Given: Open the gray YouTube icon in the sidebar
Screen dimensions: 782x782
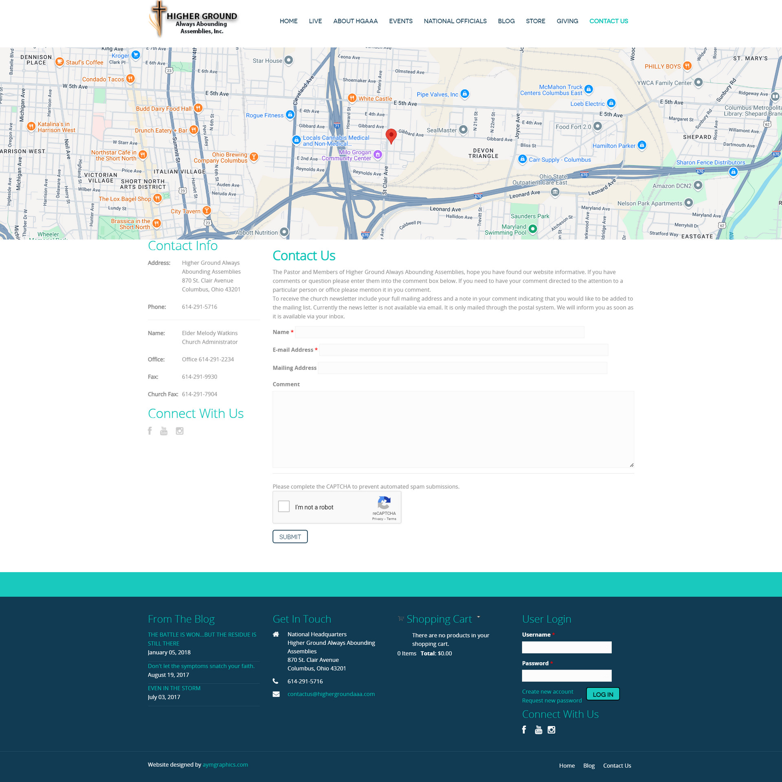Looking at the screenshot, I should (x=164, y=431).
